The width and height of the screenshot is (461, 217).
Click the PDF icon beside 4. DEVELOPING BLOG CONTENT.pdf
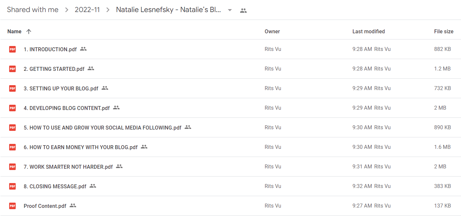click(12, 108)
